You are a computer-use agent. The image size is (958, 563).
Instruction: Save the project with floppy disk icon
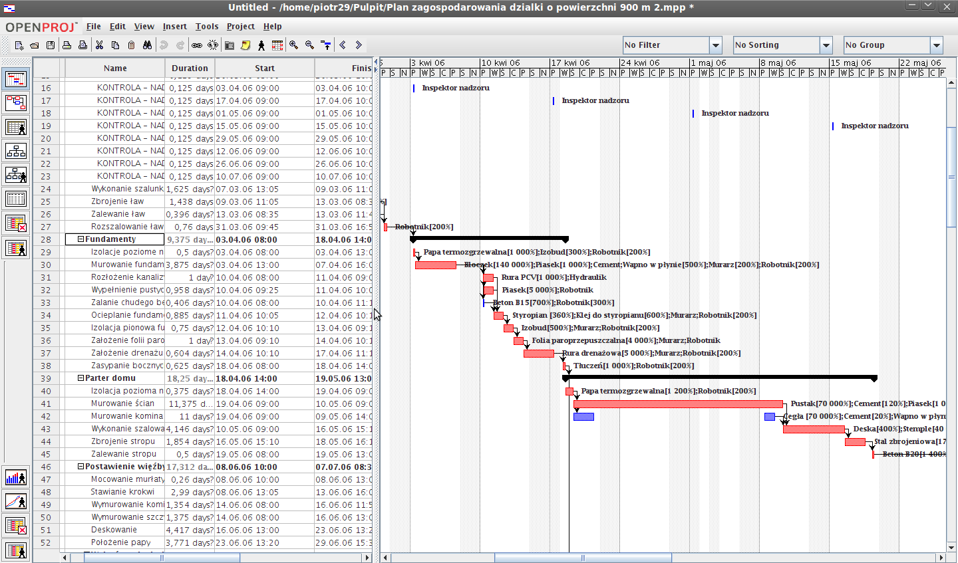51,45
